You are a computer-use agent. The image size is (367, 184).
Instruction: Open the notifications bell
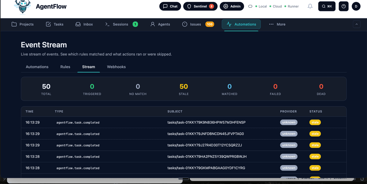(x=310, y=6)
